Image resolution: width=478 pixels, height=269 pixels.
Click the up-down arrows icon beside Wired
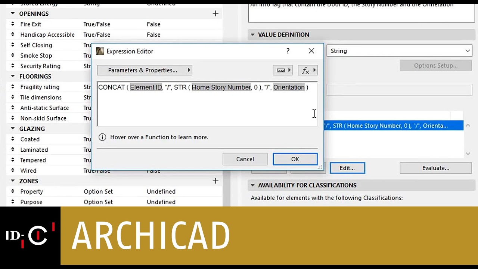pyautogui.click(x=12, y=170)
